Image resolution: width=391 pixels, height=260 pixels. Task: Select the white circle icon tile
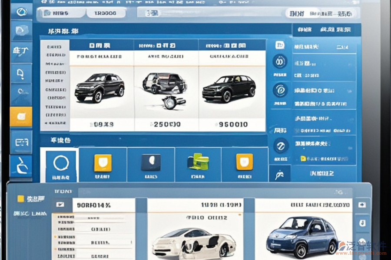[x=61, y=163]
